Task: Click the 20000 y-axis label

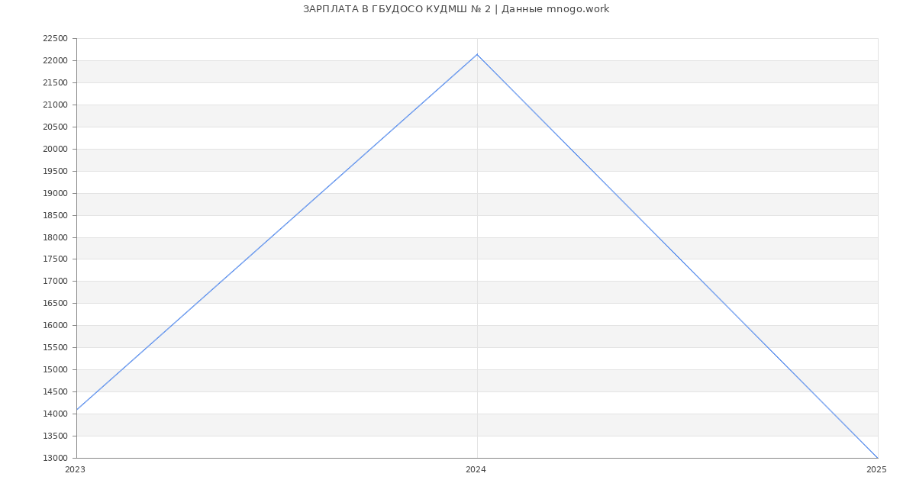Action: click(55, 150)
